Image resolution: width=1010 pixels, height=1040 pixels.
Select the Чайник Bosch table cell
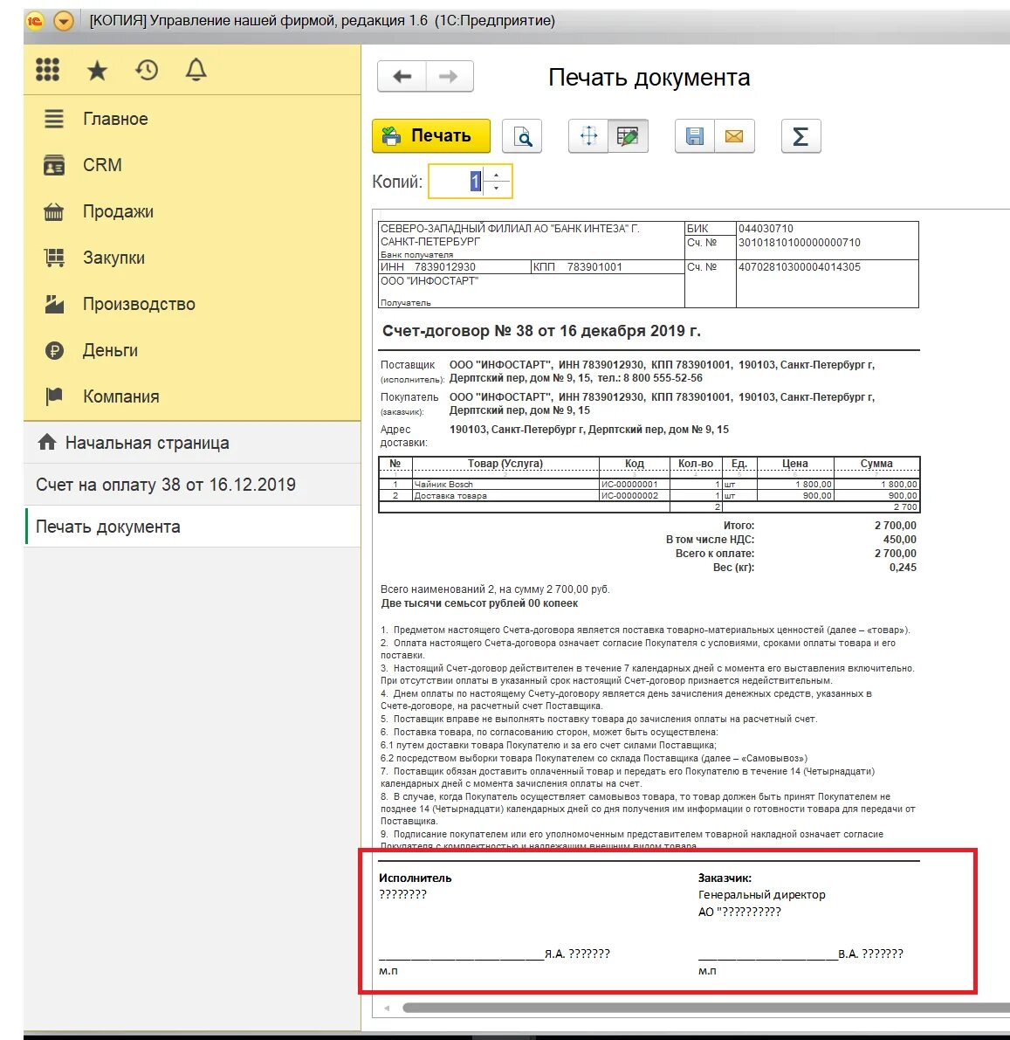505,484
